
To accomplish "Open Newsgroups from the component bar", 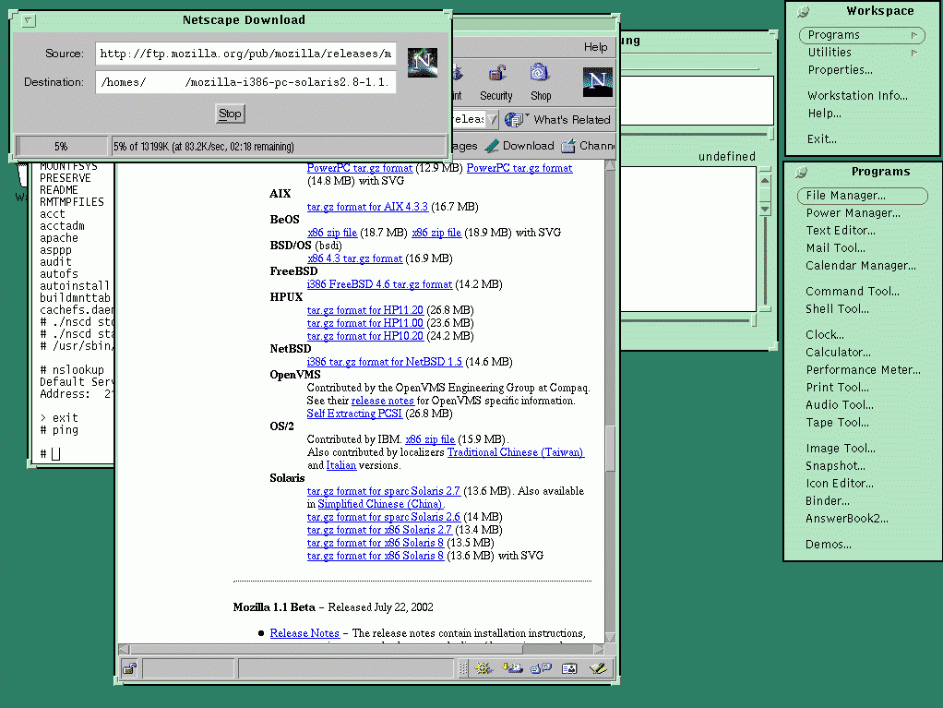I will (x=542, y=667).
